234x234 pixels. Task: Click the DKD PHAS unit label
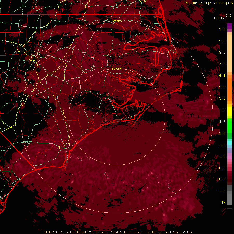coord(223,17)
